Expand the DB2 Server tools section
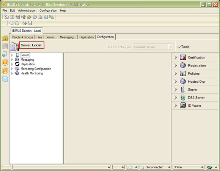Screen dimensions: 220x171 point(176,97)
